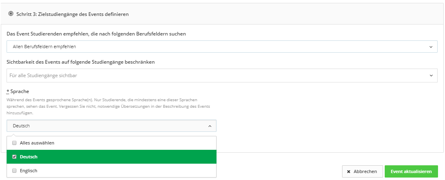Screen dimensions: 445x180
Task: Open 'Für alle Studiengänge sichtbar' dropdown
Action: [x=221, y=76]
